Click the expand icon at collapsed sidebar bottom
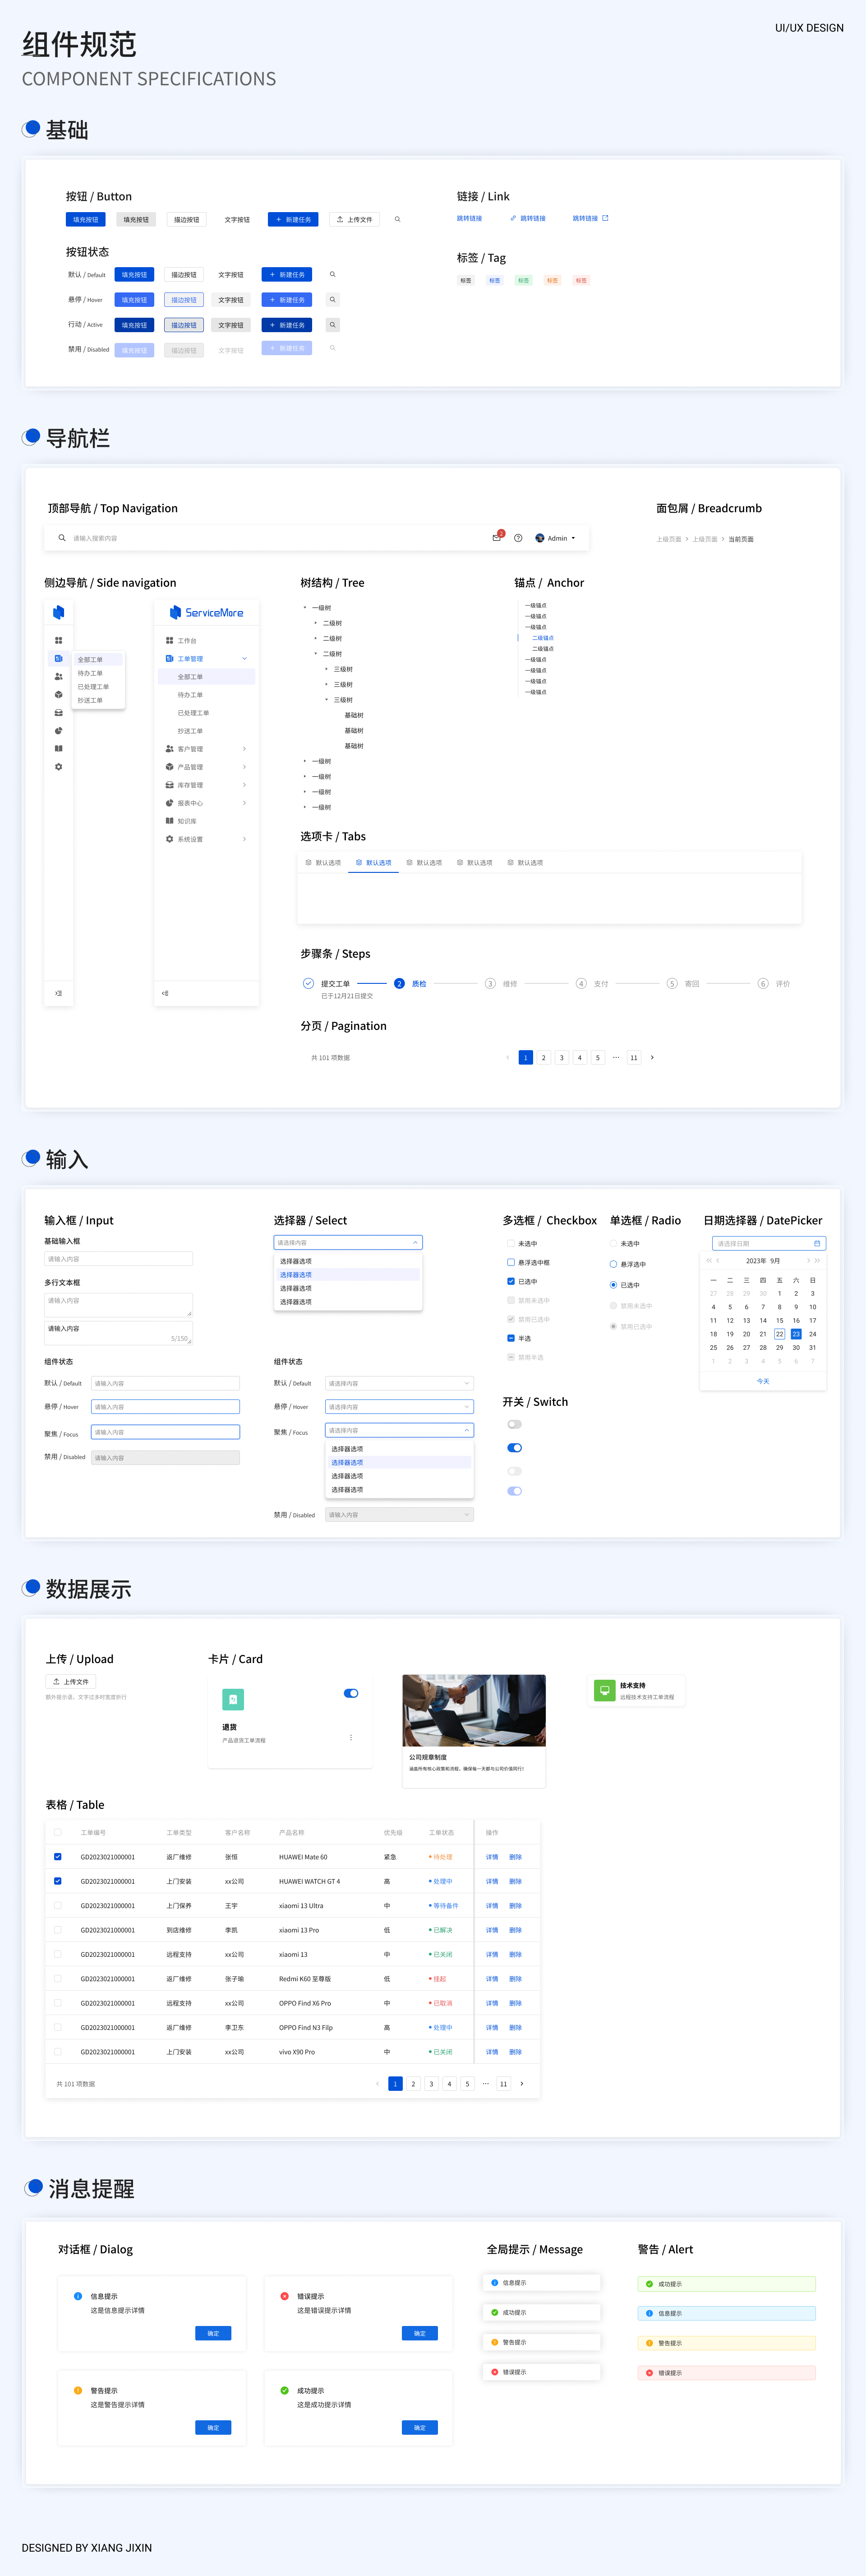The height and width of the screenshot is (2576, 866). coord(58,993)
